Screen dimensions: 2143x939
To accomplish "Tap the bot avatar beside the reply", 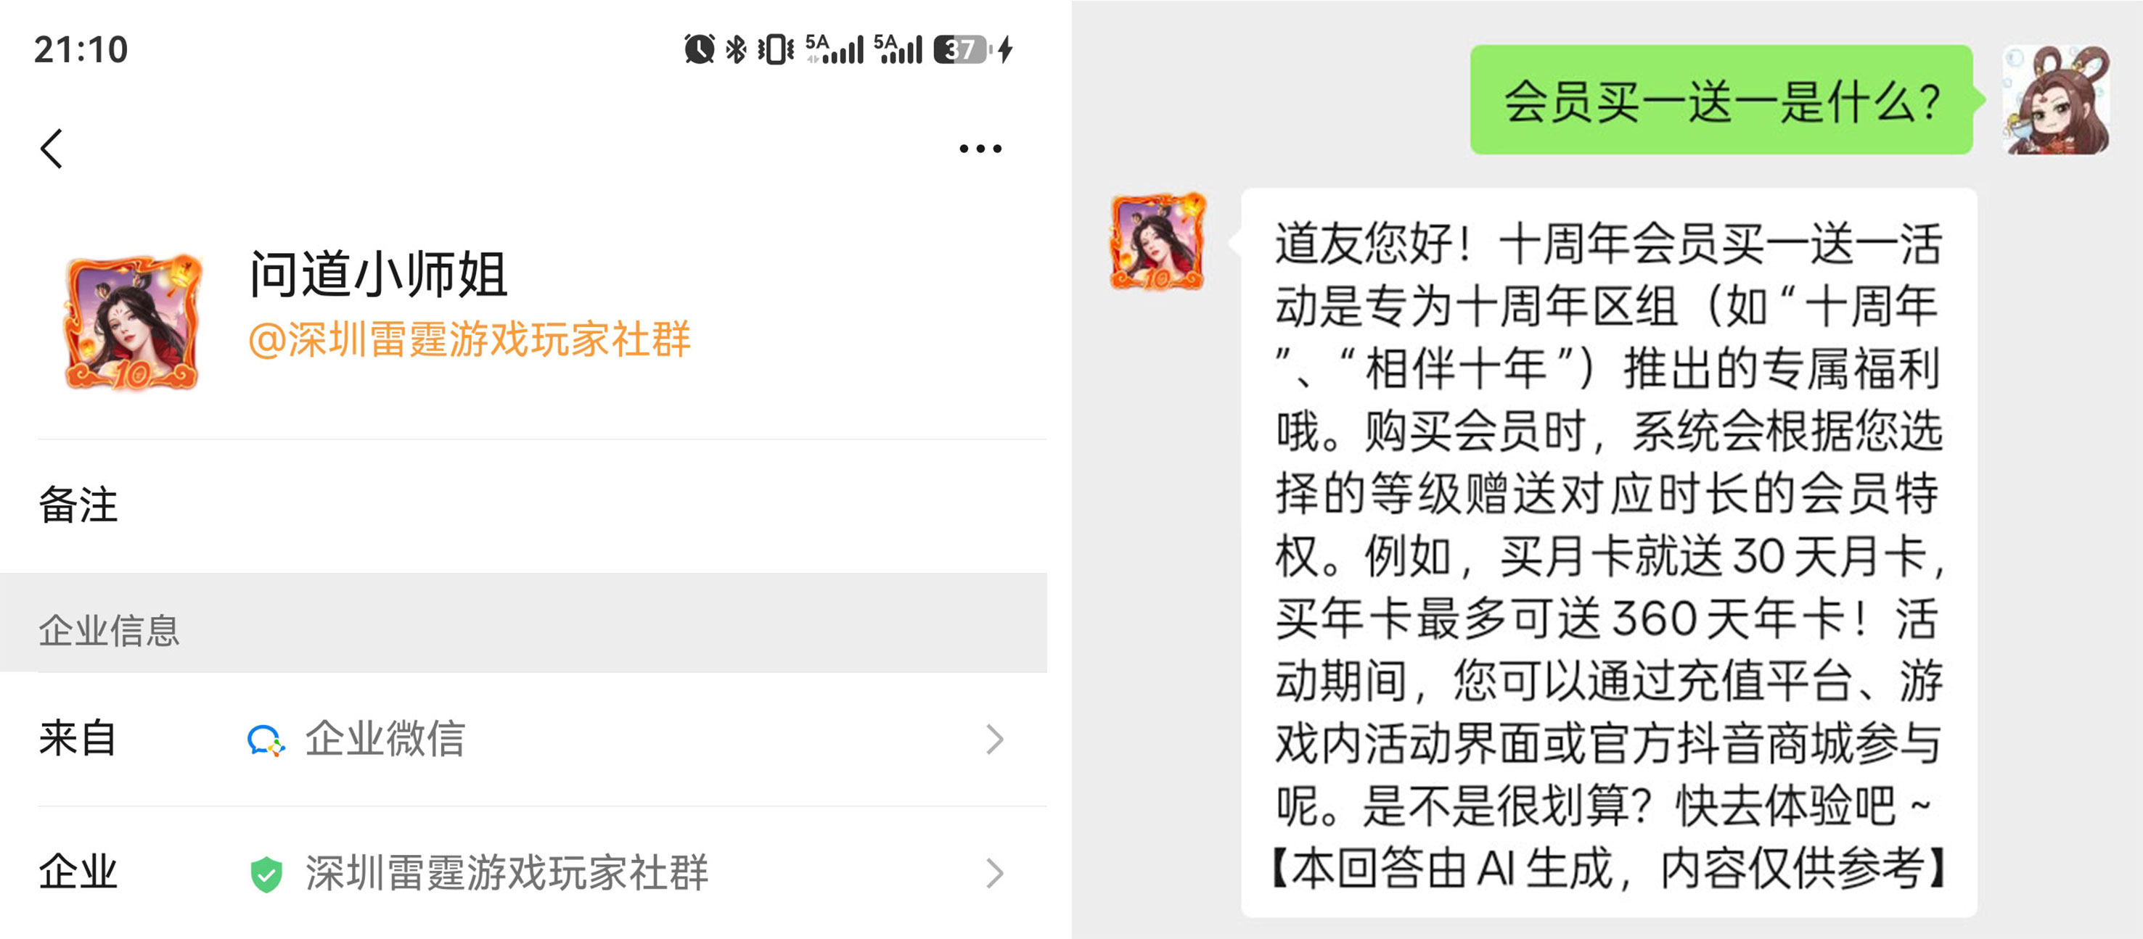I will pyautogui.click(x=1158, y=241).
